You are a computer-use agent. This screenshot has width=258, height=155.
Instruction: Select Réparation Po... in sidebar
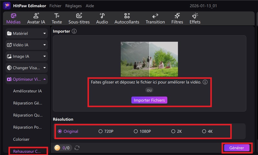27,127
